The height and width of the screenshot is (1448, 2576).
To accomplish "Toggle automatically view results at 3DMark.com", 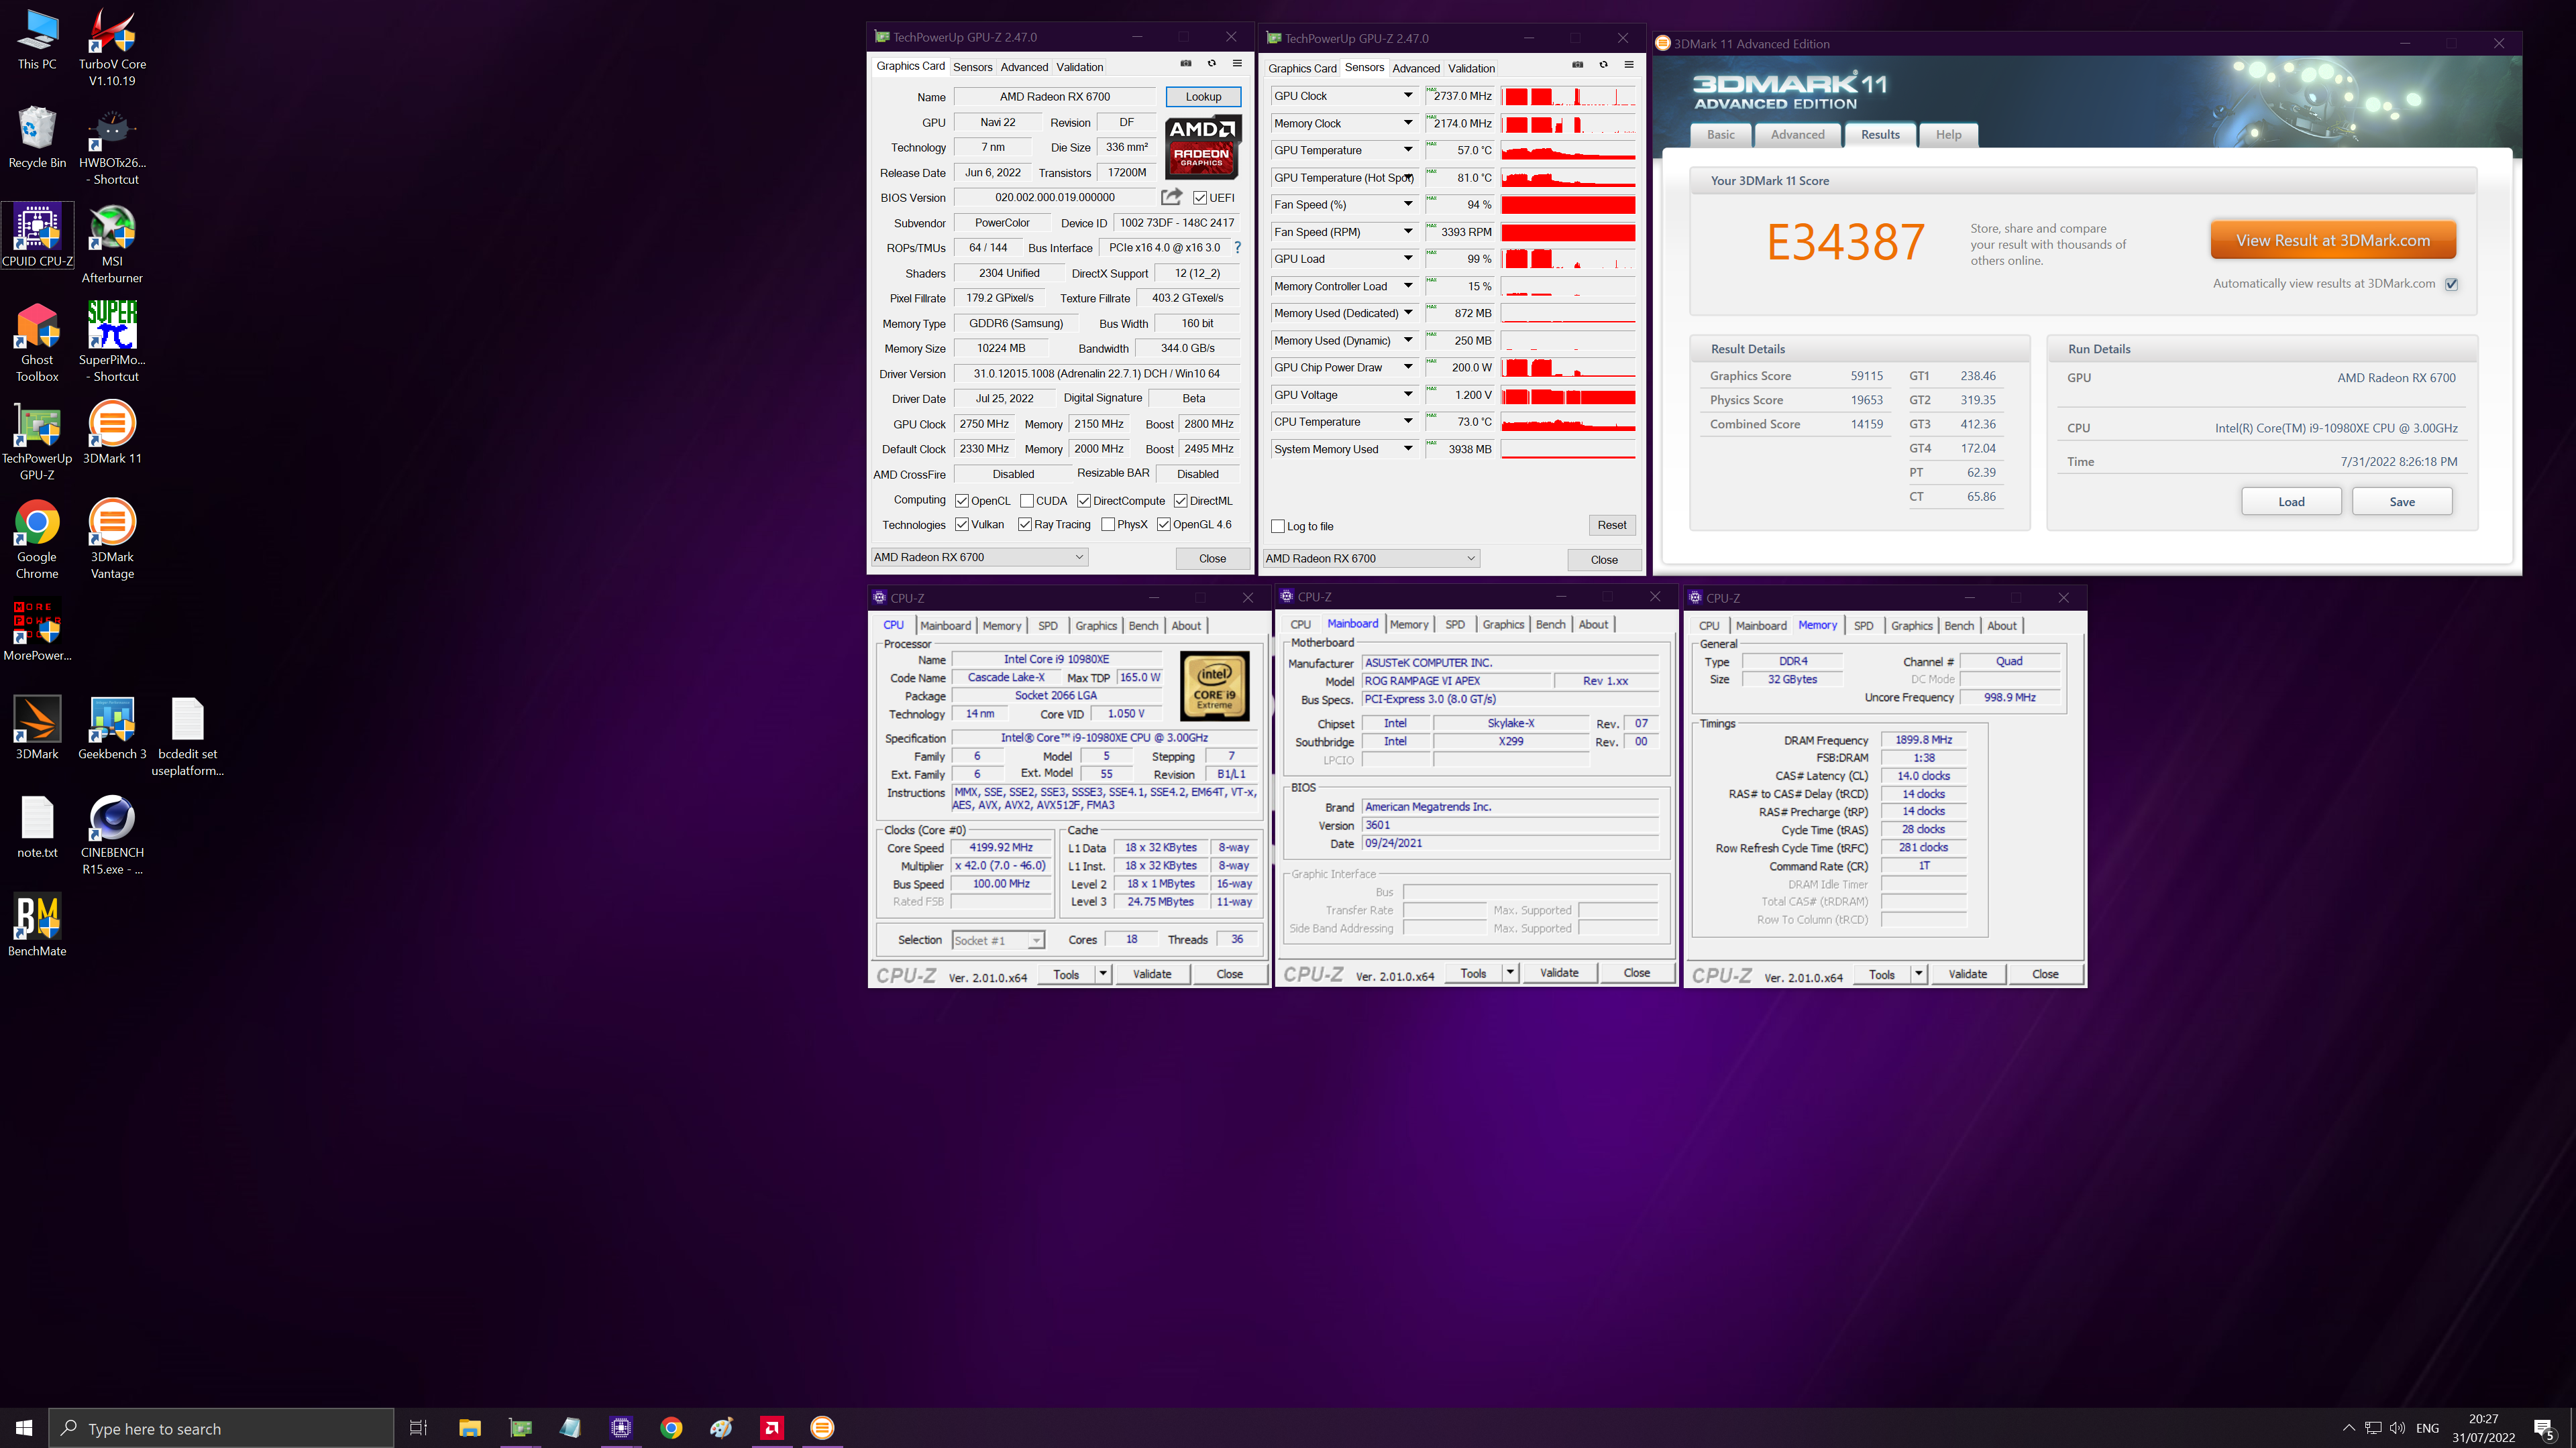I will 2452,284.
